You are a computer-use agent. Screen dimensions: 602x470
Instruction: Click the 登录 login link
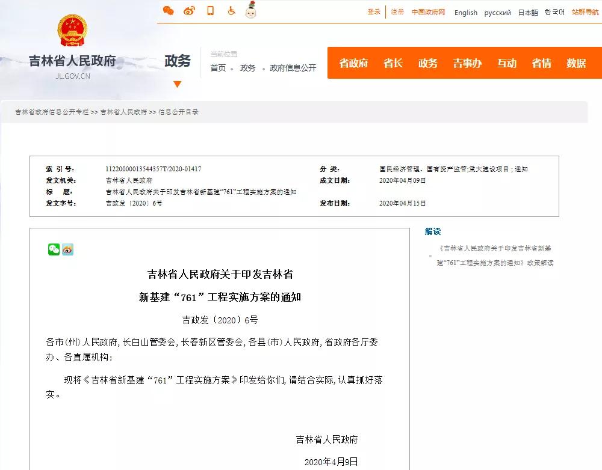point(374,12)
